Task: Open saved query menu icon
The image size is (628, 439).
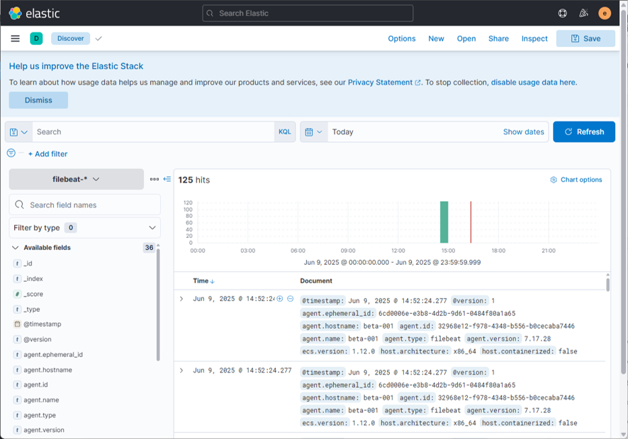Action: [19, 132]
